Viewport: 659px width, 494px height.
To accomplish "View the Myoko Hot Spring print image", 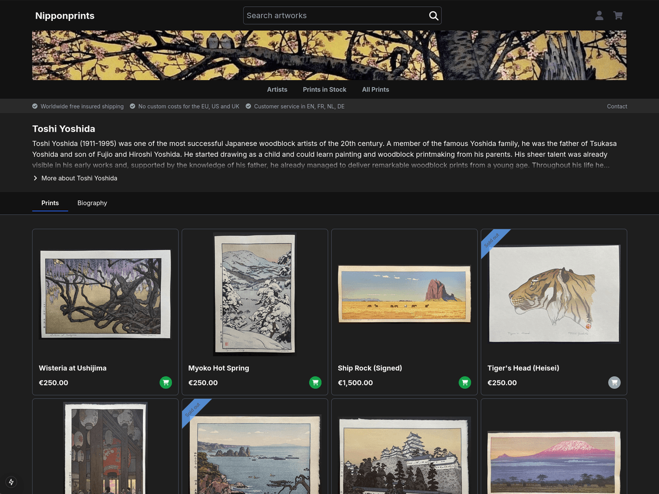I will point(255,294).
